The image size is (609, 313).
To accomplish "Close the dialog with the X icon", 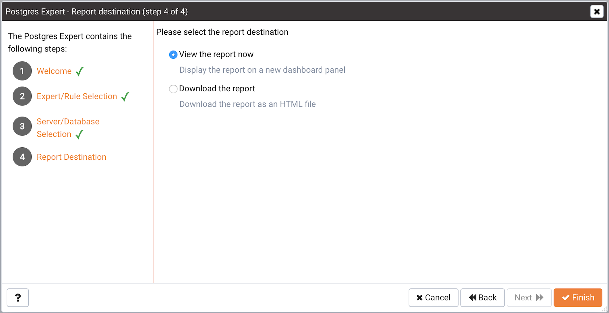I will tap(597, 12).
